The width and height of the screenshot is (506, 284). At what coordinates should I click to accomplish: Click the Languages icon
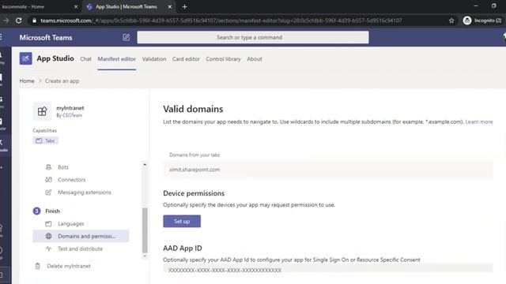pyautogui.click(x=48, y=223)
